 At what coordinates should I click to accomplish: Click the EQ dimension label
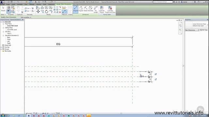[x=58, y=44]
